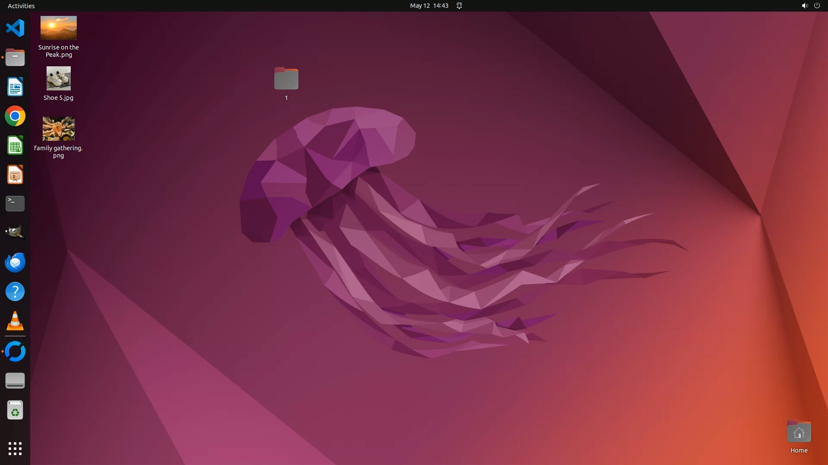Open the Terminal application

[15, 204]
